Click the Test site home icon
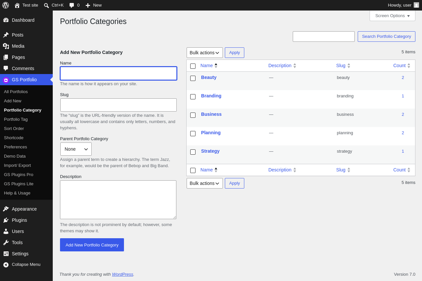Screen dimensions: 422x281 point(17,5)
